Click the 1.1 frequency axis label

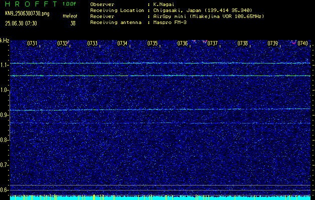pos(4,65)
